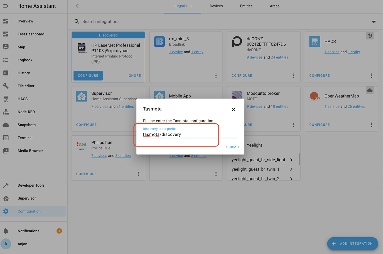Open the deCONZ 24 entities link
Image resolution: width=384 pixels, height=254 pixels.
click(279, 57)
